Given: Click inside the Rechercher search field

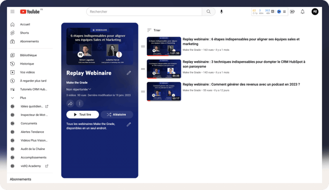Looking at the screenshot, I should (x=144, y=12).
